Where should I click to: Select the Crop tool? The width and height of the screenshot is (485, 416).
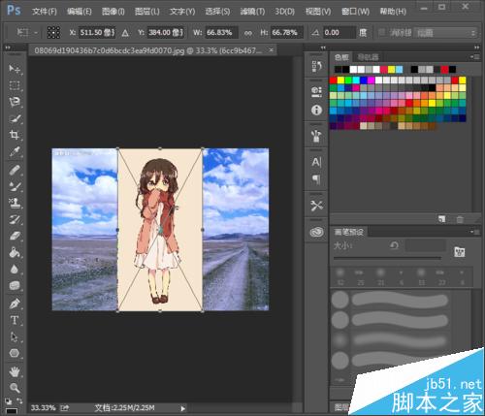(15, 135)
